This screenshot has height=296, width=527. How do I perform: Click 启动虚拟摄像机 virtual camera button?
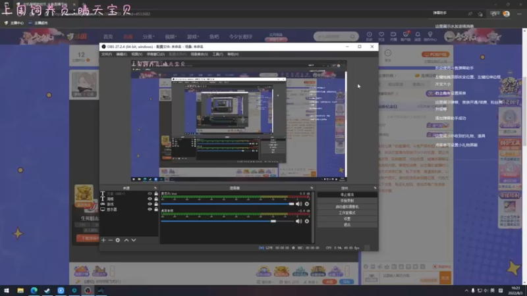(x=347, y=207)
